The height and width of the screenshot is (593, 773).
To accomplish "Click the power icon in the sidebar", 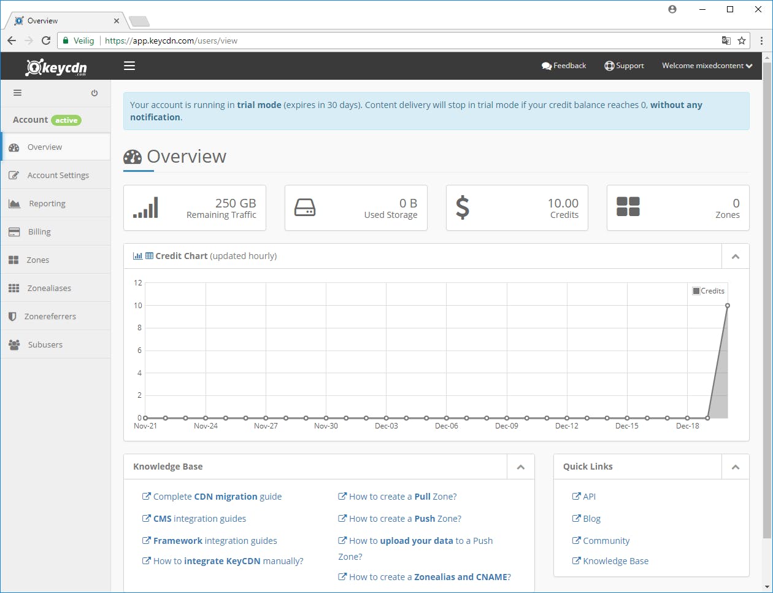I will click(x=94, y=93).
